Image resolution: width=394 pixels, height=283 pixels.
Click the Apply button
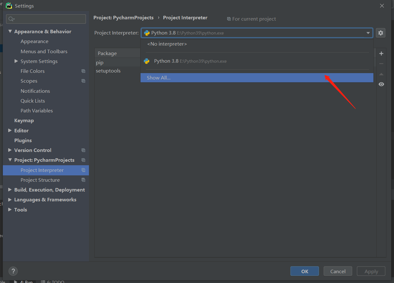tap(371, 271)
